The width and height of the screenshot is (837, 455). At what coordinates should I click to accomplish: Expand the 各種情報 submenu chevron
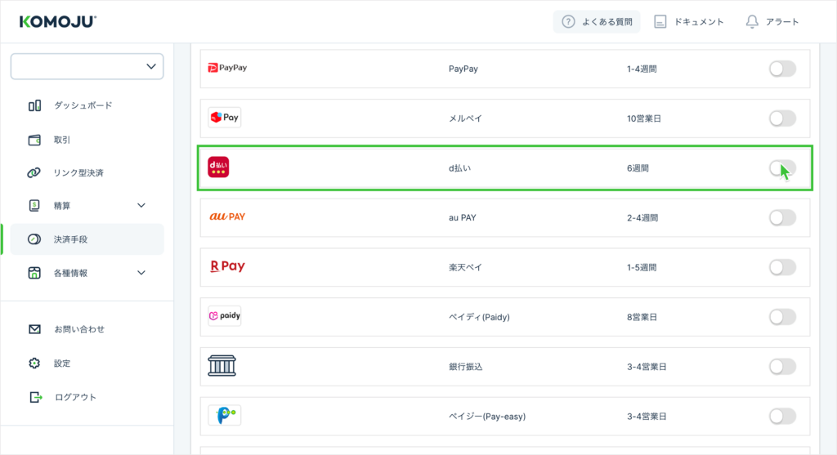tap(141, 273)
